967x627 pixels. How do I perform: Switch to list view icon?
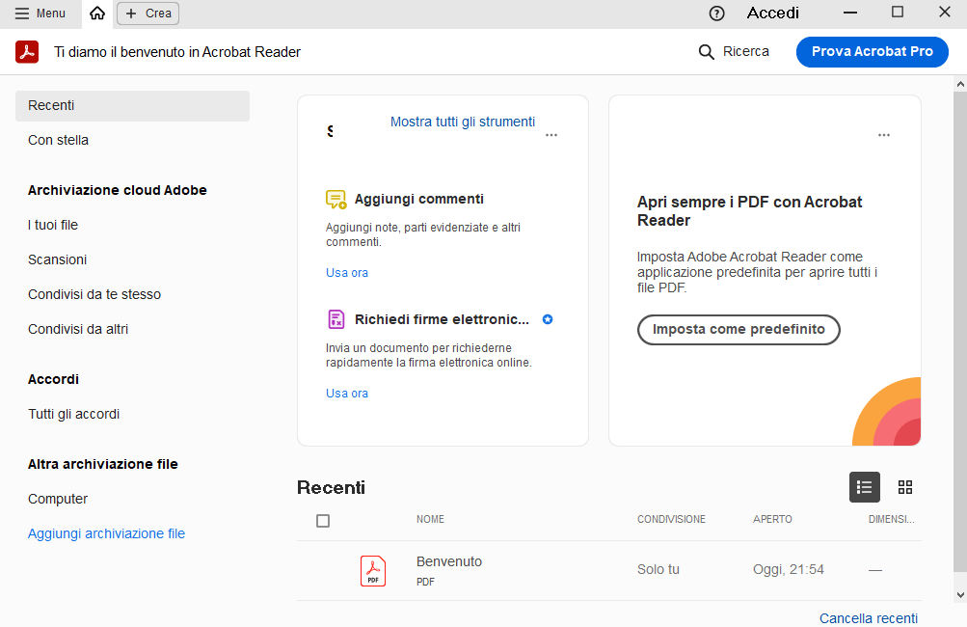(x=865, y=487)
